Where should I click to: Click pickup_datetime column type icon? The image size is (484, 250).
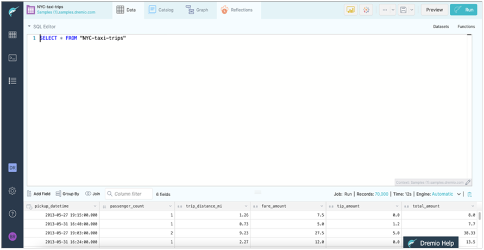point(29,206)
